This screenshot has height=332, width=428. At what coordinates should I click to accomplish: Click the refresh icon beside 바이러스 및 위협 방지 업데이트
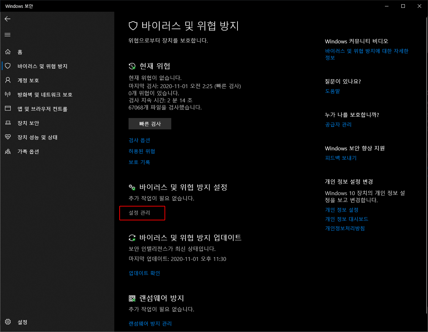132,238
